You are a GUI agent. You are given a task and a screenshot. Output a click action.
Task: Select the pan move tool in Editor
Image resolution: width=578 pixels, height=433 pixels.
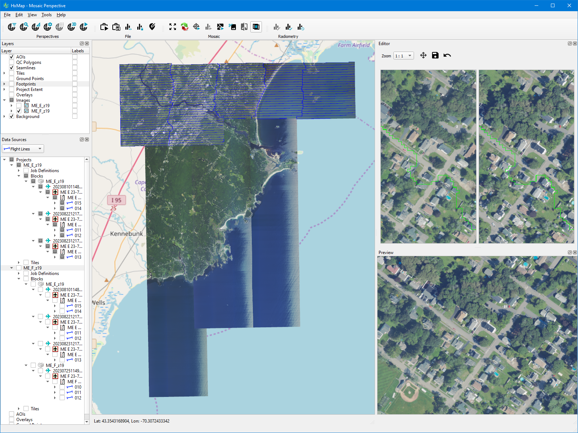coord(423,55)
